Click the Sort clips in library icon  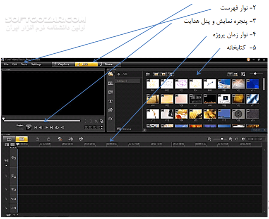243,74
